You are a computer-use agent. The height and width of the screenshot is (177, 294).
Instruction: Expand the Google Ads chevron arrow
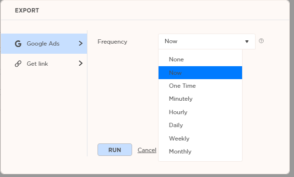tap(81, 44)
